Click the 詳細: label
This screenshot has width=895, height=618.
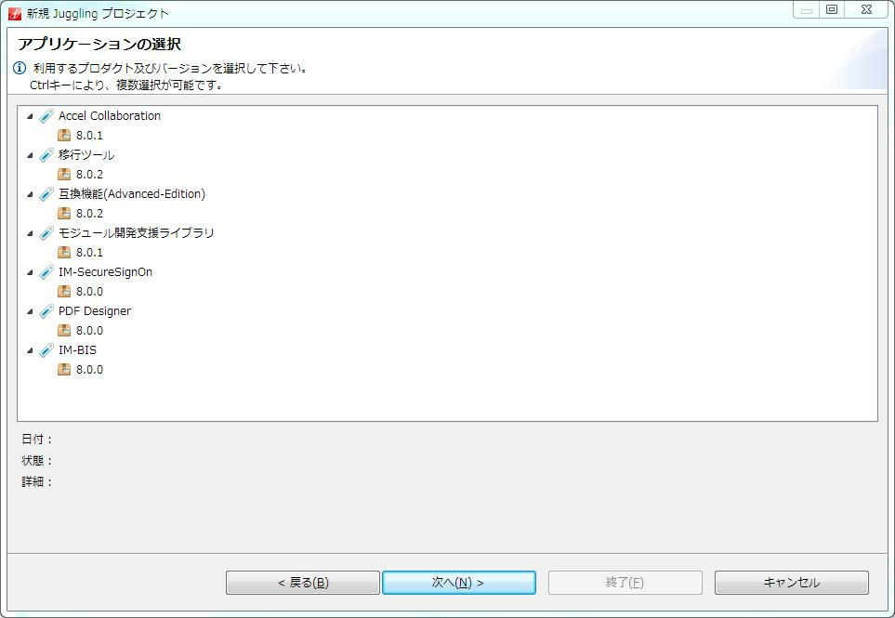point(37,481)
